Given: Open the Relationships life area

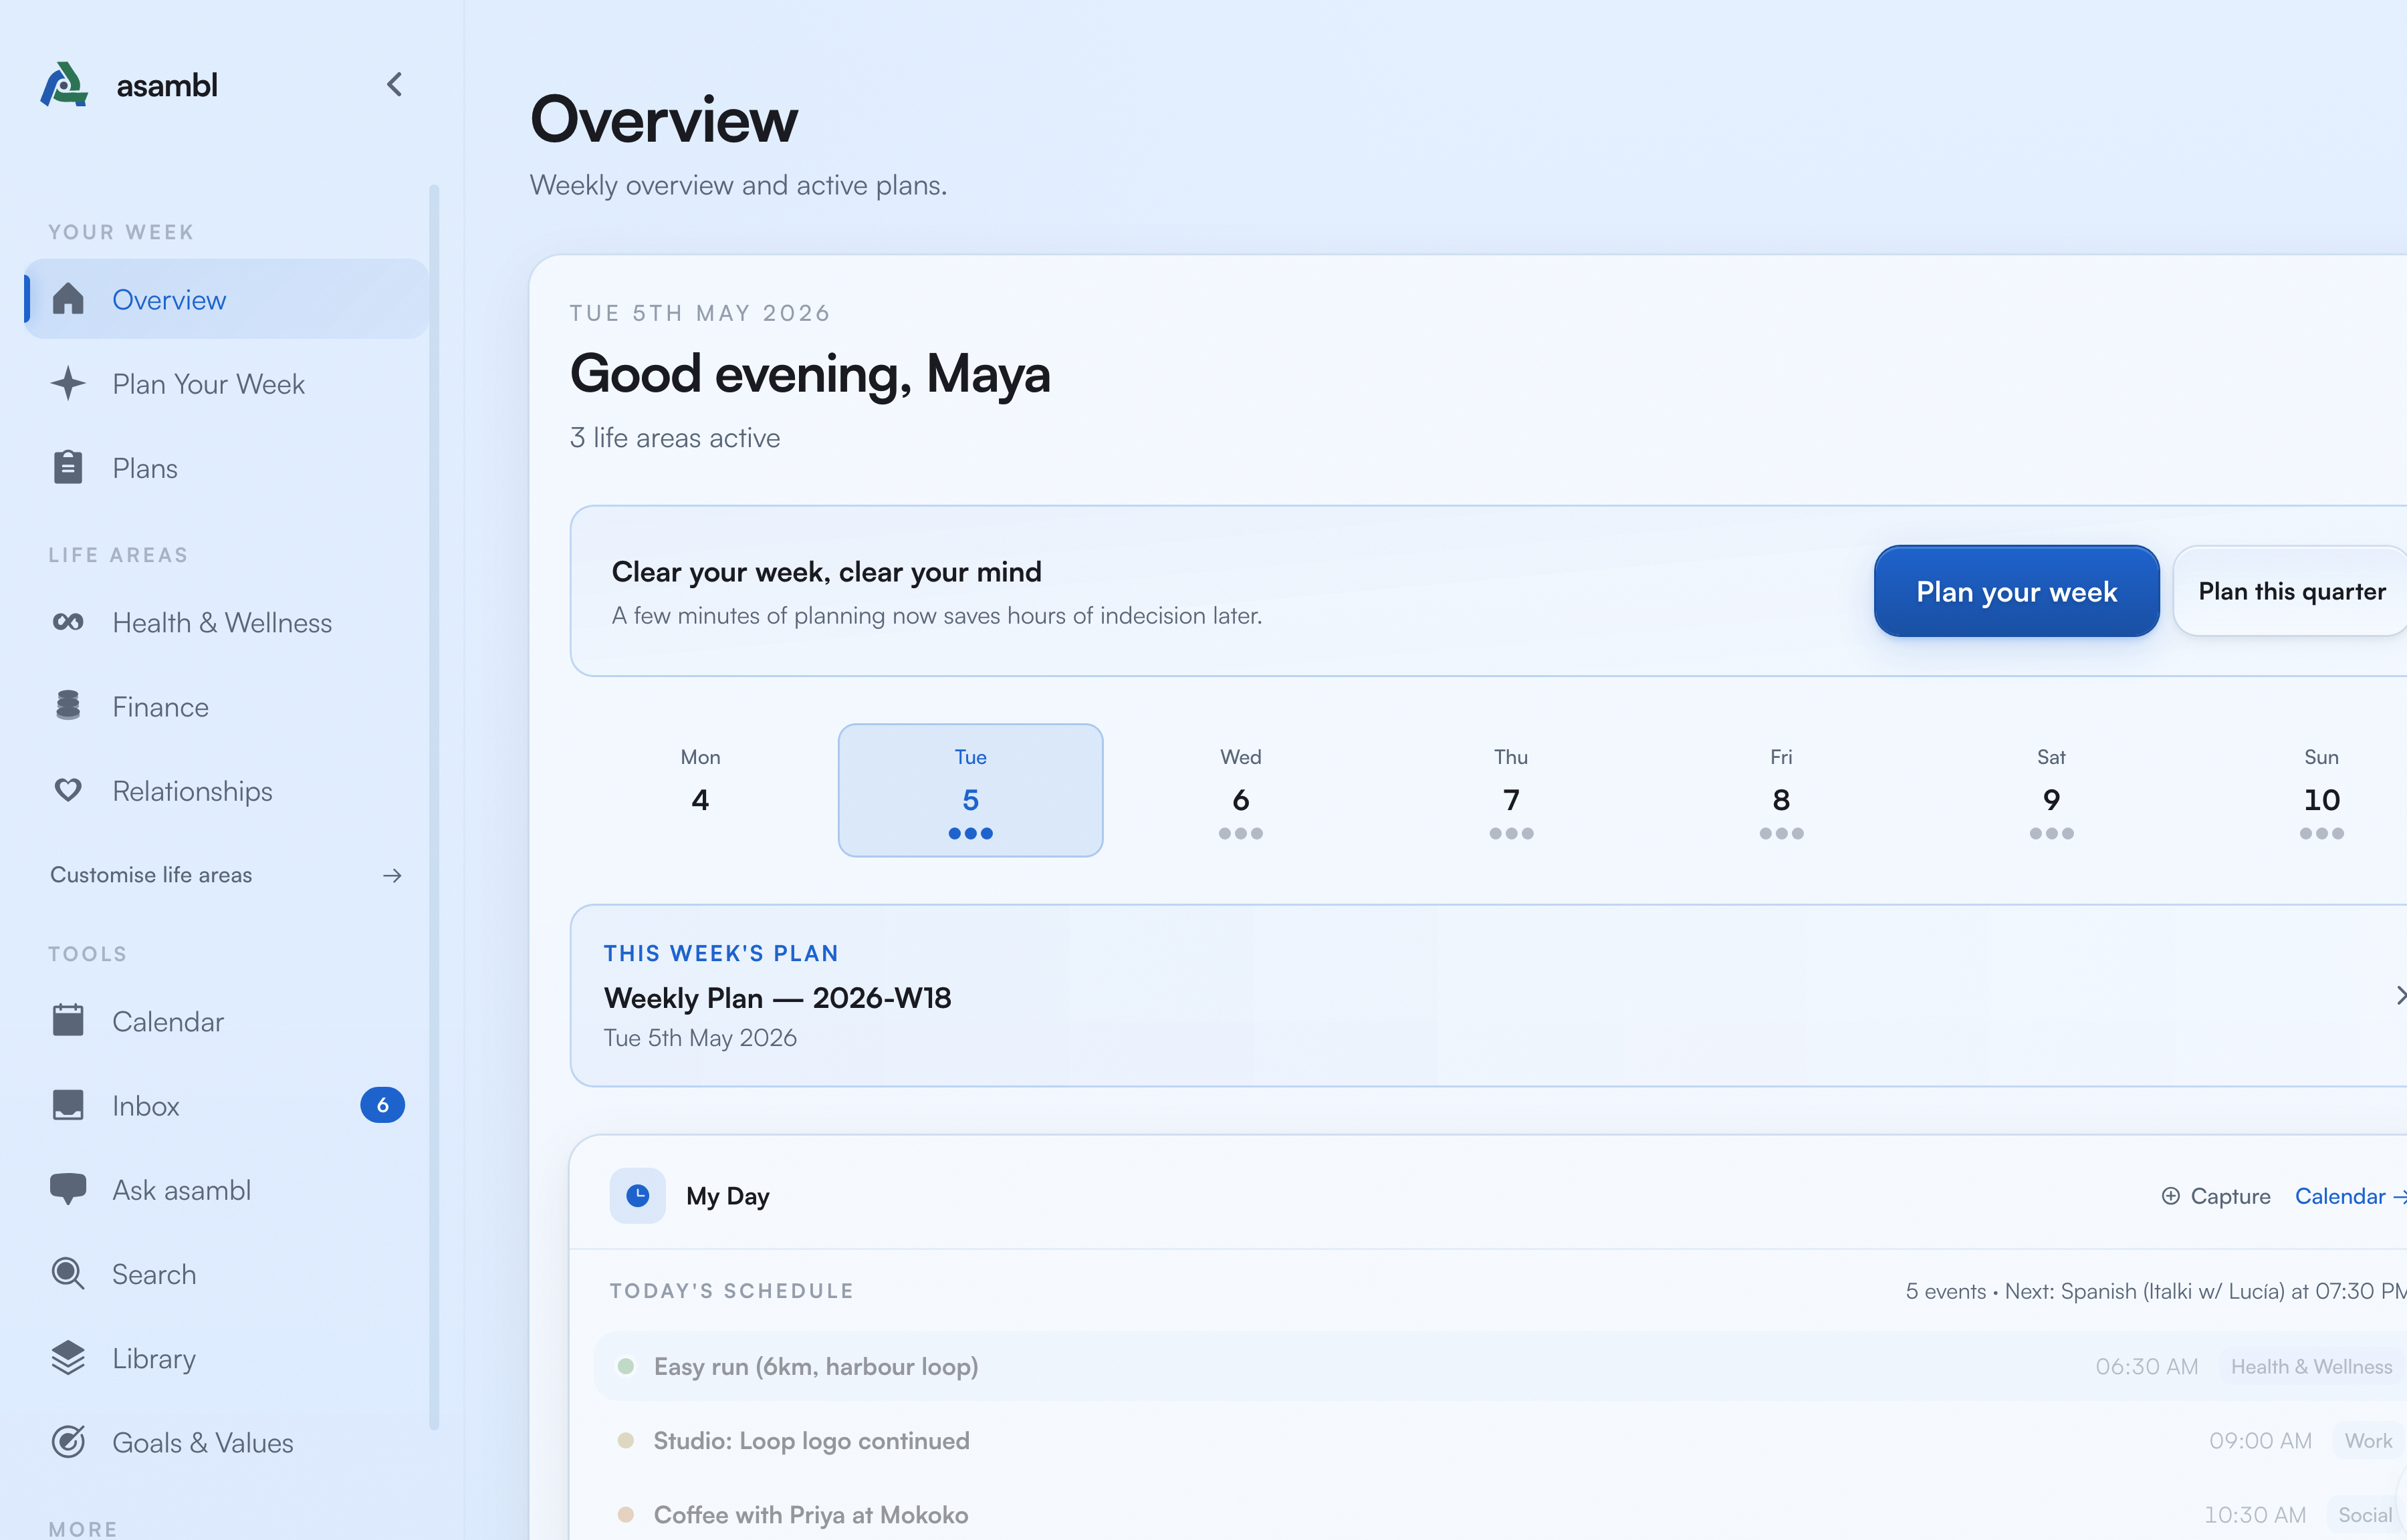Looking at the screenshot, I should tap(227, 790).
